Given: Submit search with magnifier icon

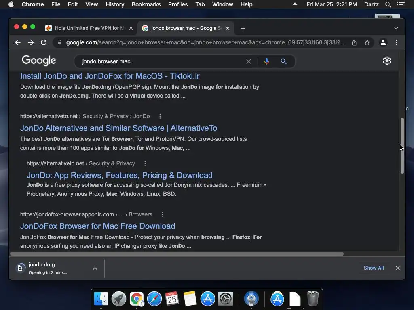Looking at the screenshot, I should tap(283, 61).
